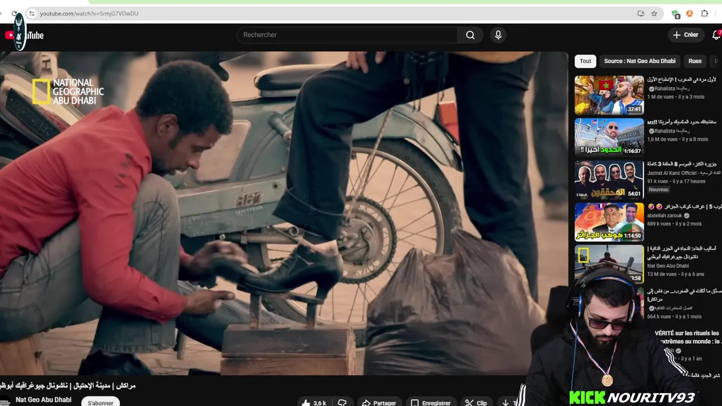The image size is (722, 406).
Task: Click the browser address bar URL
Action: [x=89, y=14]
